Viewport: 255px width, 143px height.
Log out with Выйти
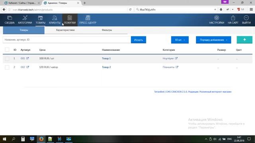(246, 20)
